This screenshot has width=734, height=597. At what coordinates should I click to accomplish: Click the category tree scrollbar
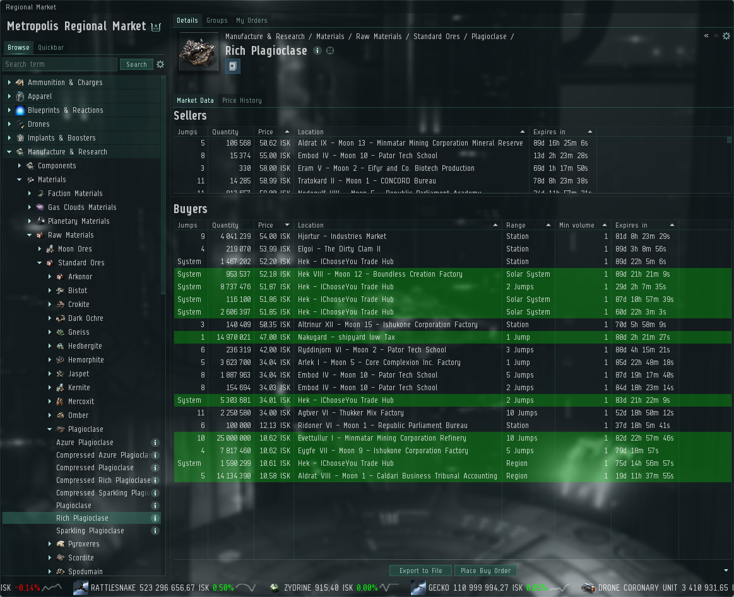(x=163, y=185)
